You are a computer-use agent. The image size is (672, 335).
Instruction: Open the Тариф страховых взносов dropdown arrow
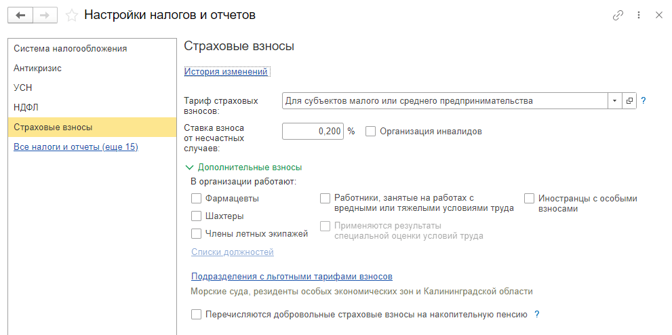614,101
